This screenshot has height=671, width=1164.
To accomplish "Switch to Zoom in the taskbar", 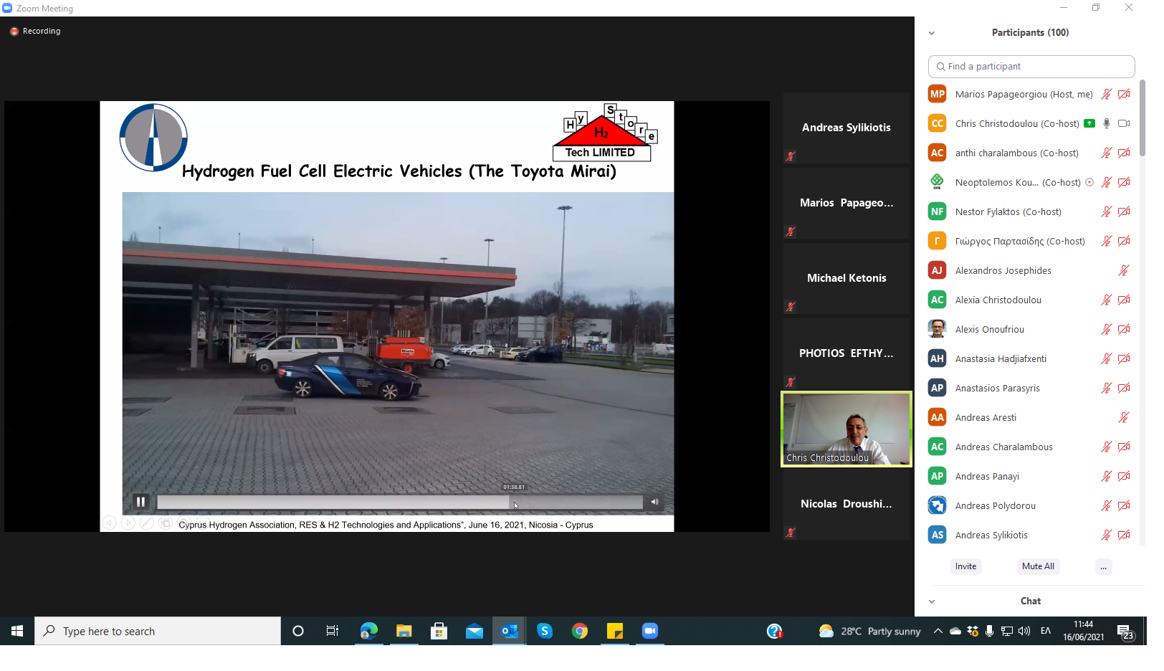I will [x=650, y=631].
